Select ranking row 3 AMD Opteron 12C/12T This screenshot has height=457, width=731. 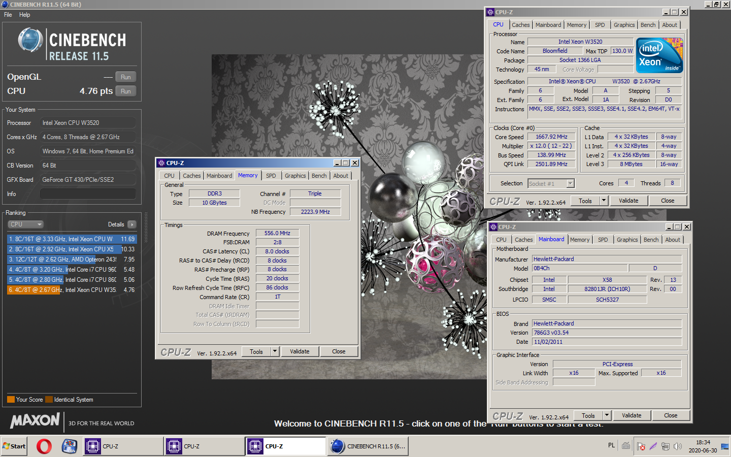pyautogui.click(x=72, y=259)
